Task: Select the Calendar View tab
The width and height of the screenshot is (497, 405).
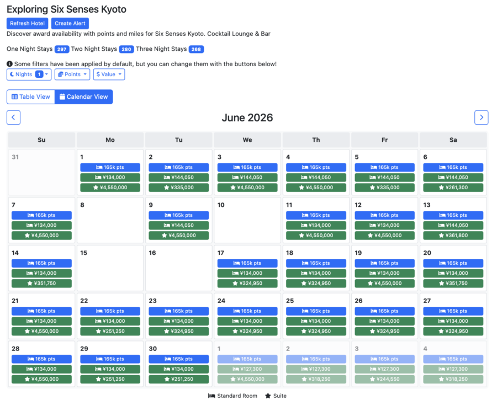Action: pyautogui.click(x=84, y=97)
